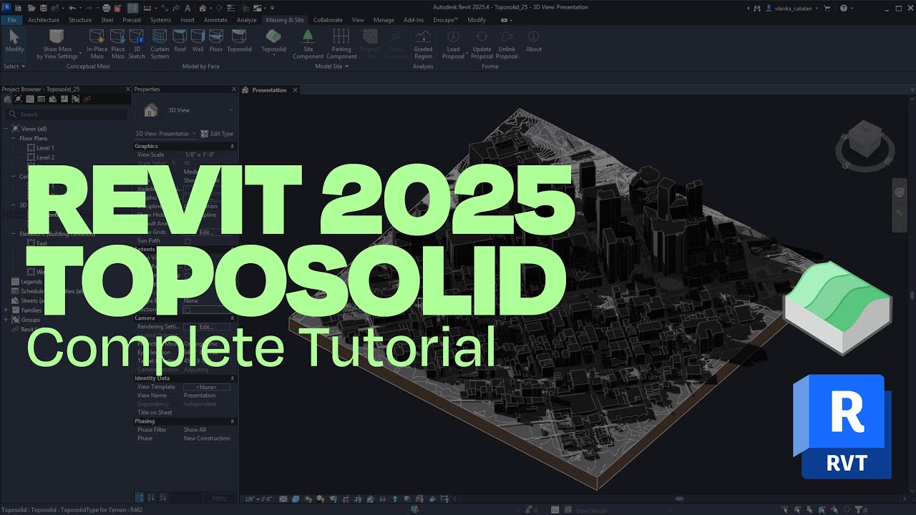The width and height of the screenshot is (916, 515).
Task: Place a Site Component
Action: [x=308, y=44]
